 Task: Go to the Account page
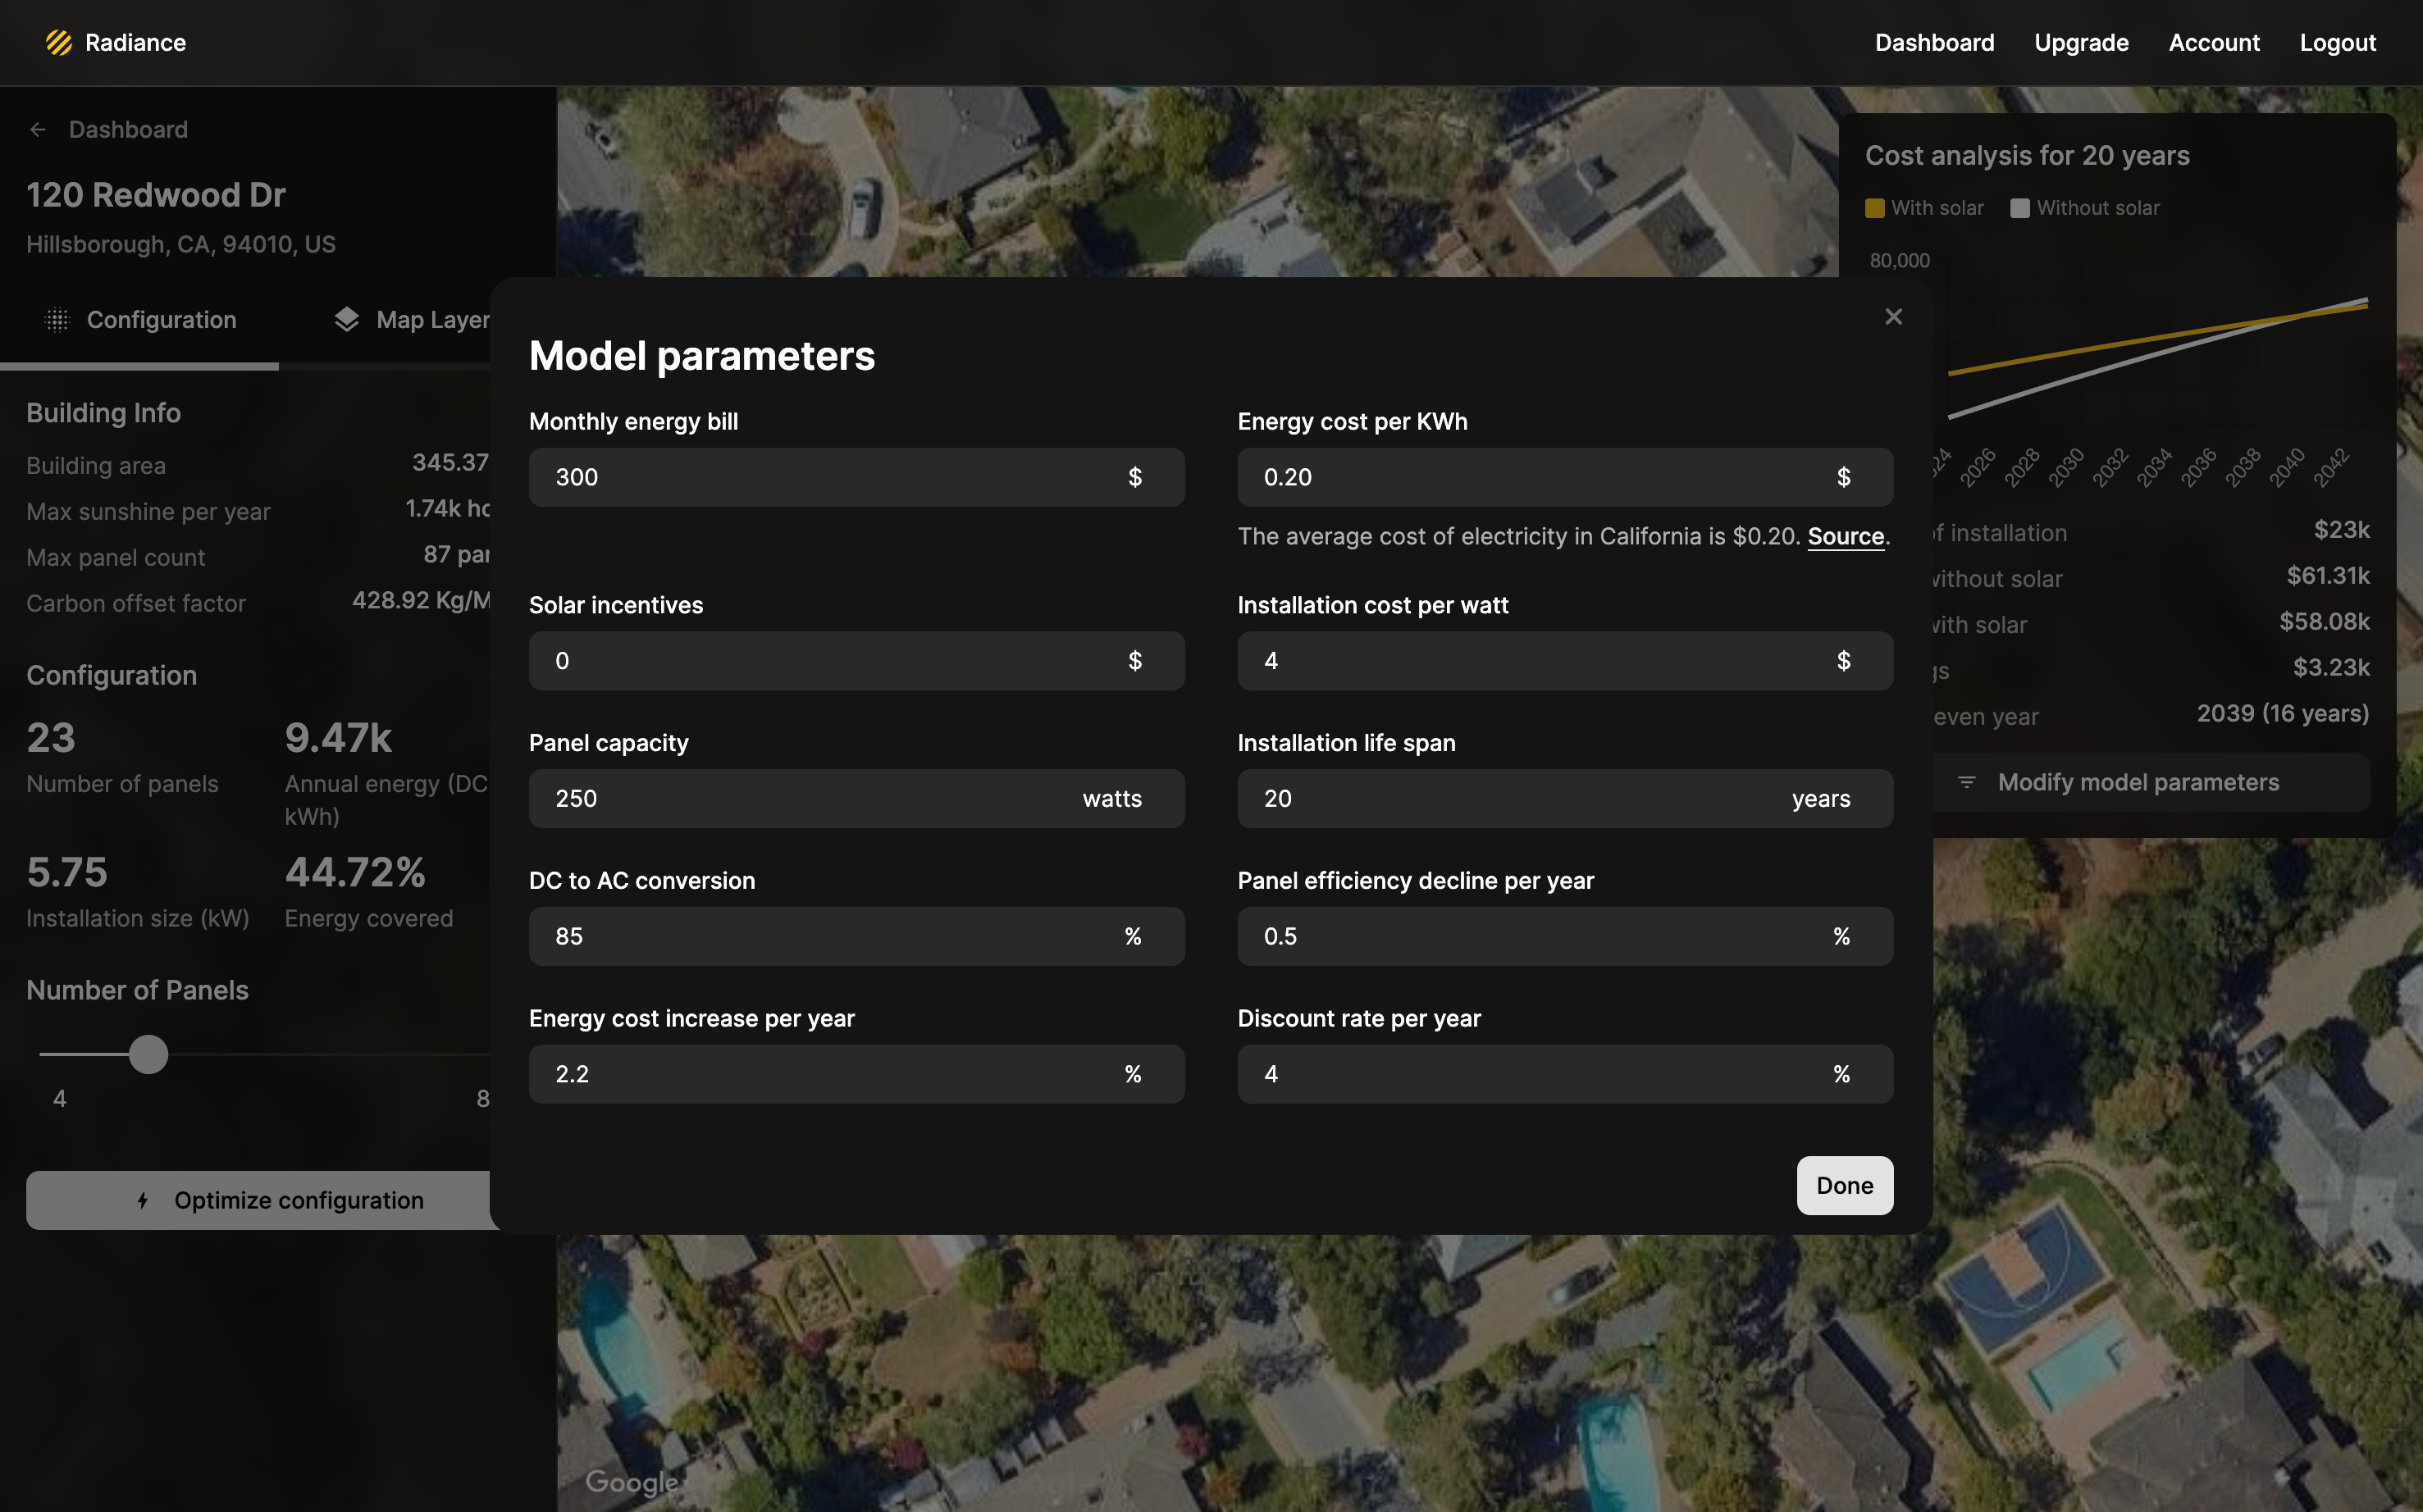[x=2213, y=43]
